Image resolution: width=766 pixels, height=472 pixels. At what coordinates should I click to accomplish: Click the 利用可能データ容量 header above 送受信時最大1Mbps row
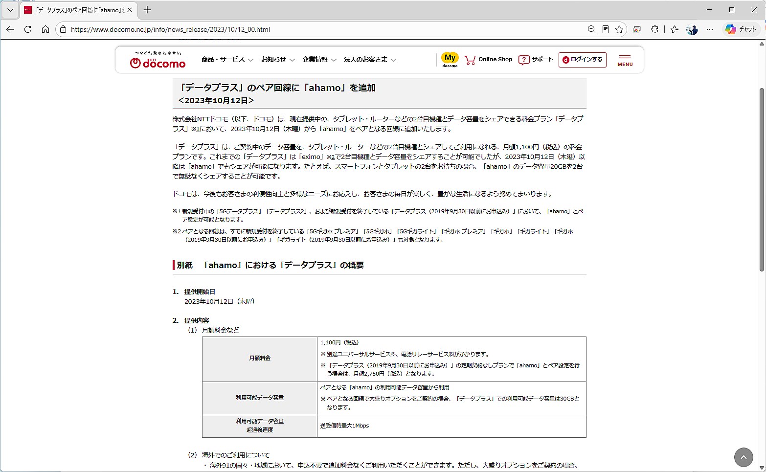(x=260, y=398)
